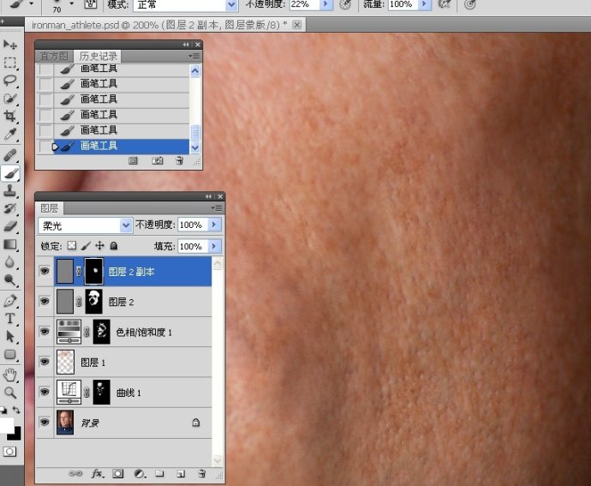Hide the 图层 2 副本 layer
The width and height of the screenshot is (591, 486).
[44, 271]
